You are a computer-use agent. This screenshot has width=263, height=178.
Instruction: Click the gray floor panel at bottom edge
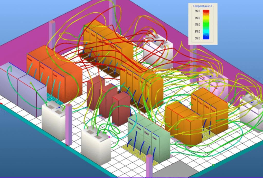click(180, 170)
